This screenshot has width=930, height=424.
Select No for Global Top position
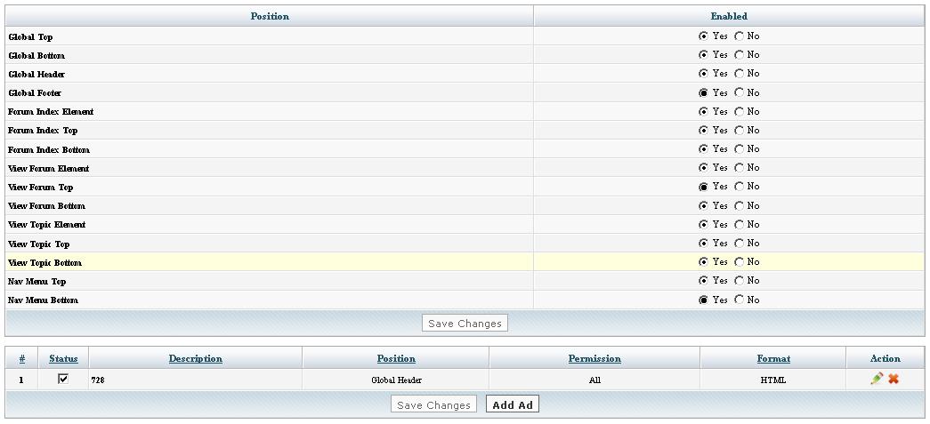click(739, 36)
